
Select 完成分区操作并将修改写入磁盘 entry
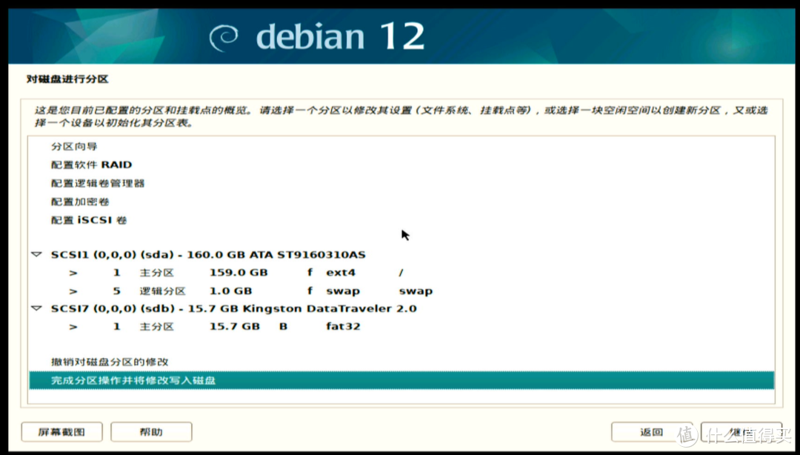click(x=133, y=381)
